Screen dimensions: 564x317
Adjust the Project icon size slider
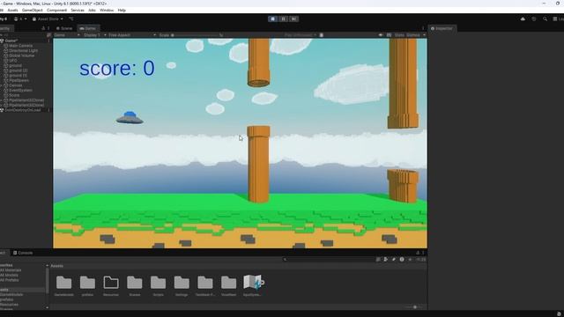click(x=414, y=307)
